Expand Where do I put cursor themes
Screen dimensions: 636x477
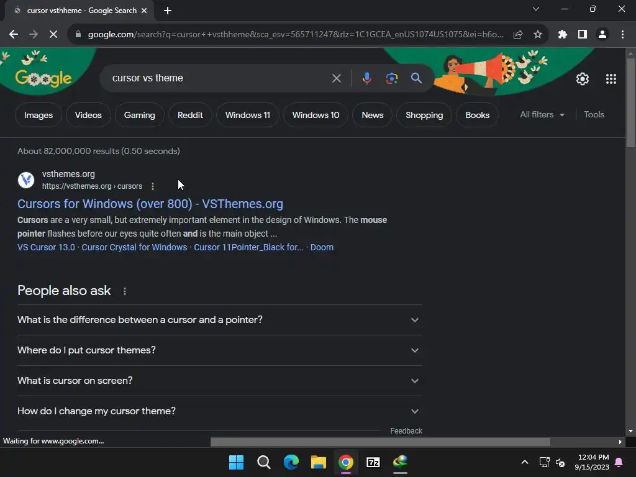click(x=219, y=350)
